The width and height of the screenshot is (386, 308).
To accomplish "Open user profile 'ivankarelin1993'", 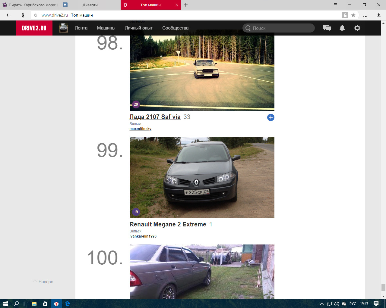I will (143, 236).
